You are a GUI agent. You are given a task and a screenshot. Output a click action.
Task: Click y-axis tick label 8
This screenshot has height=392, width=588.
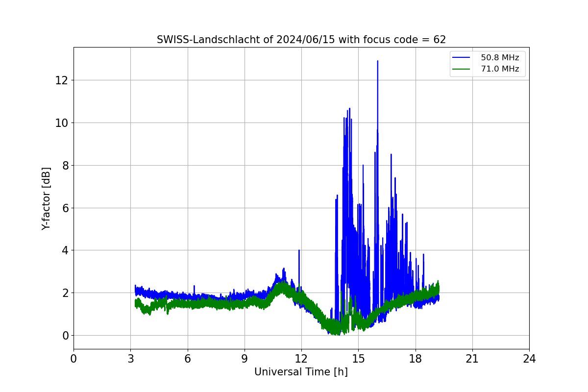click(x=64, y=165)
